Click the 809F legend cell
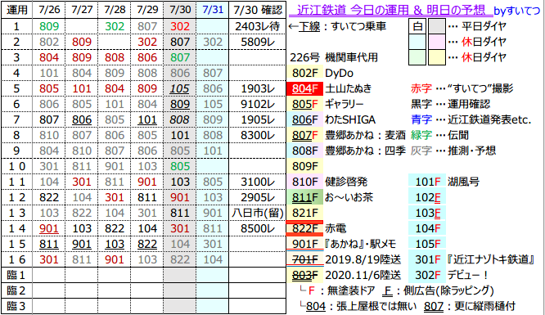The height and width of the screenshot is (315, 545). pyautogui.click(x=305, y=166)
